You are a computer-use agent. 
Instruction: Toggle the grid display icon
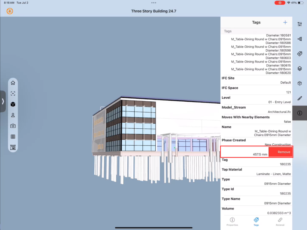coord(13,137)
